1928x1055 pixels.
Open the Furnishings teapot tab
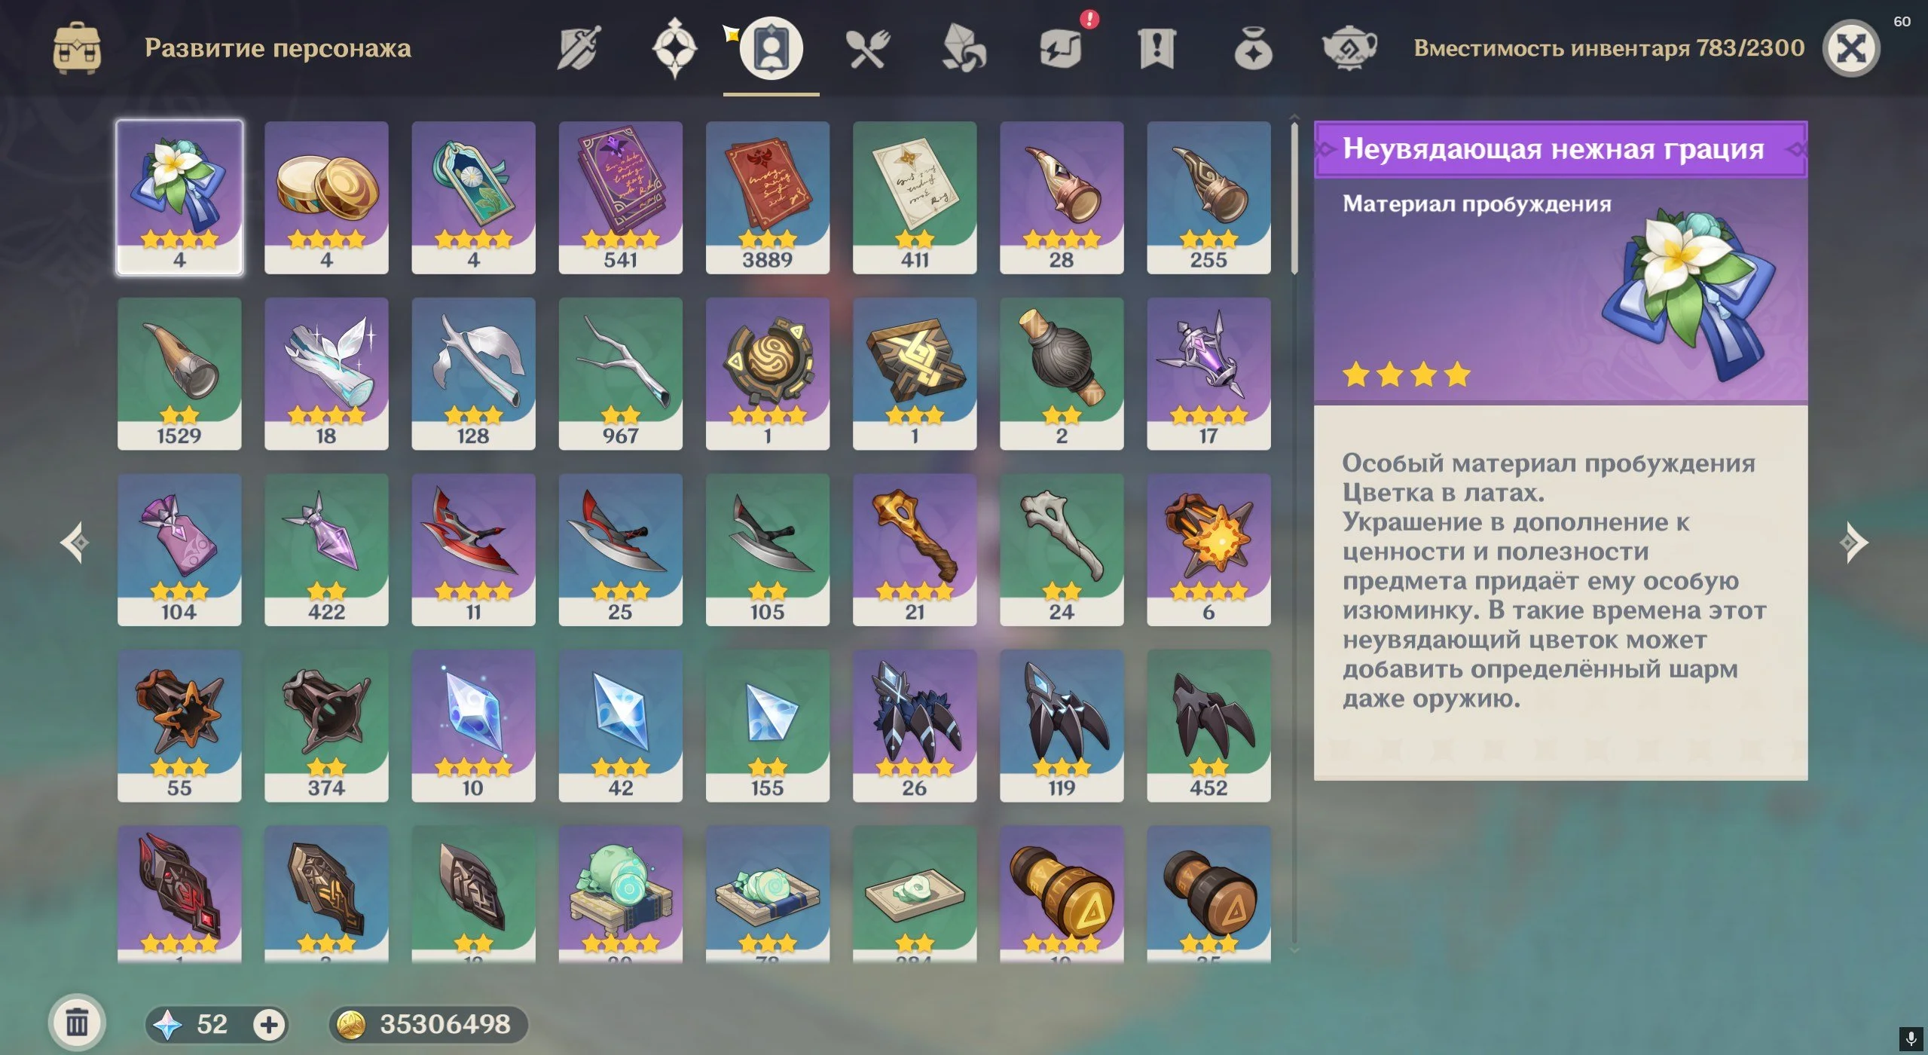point(1349,49)
